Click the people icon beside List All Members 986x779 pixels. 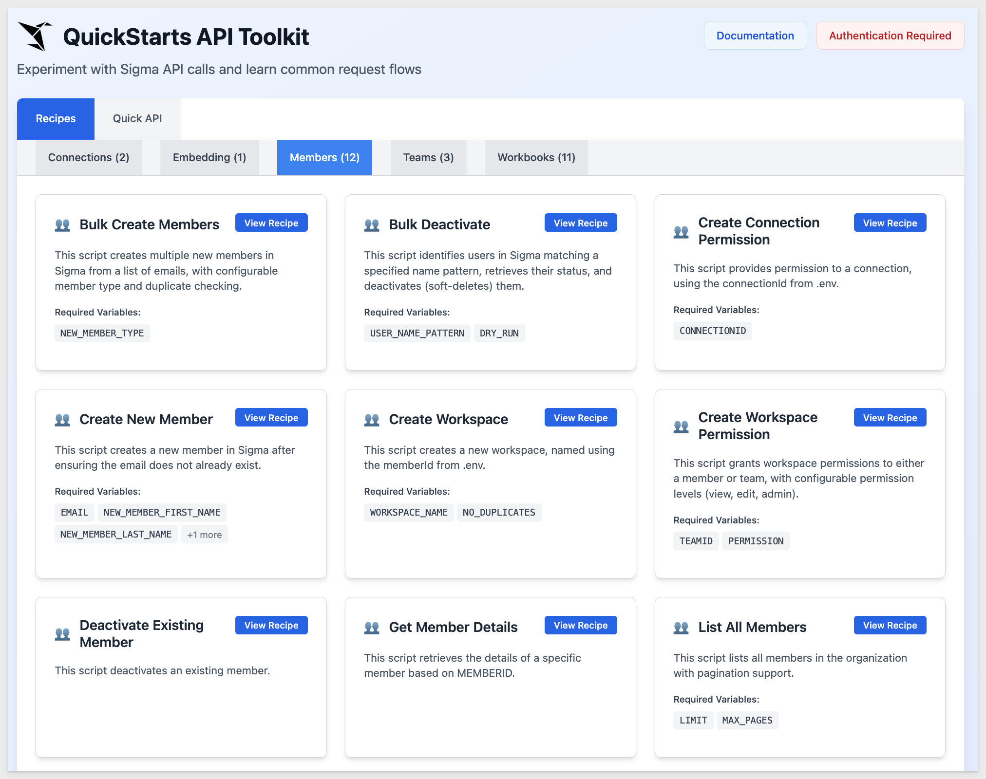click(x=681, y=628)
